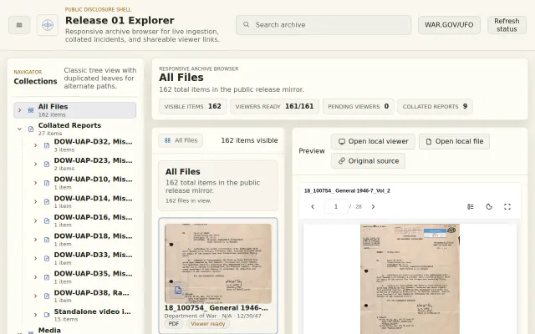535x334 pixels.
Task: Focus the Search archive field
Action: click(324, 25)
